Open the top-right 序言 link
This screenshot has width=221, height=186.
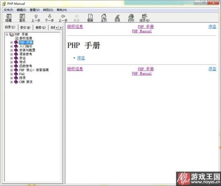pyautogui.click(x=213, y=27)
